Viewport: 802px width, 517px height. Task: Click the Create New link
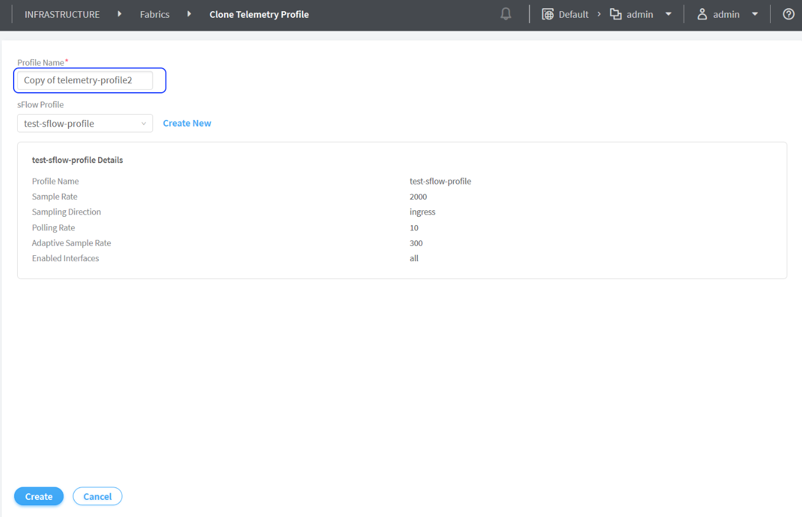point(187,123)
